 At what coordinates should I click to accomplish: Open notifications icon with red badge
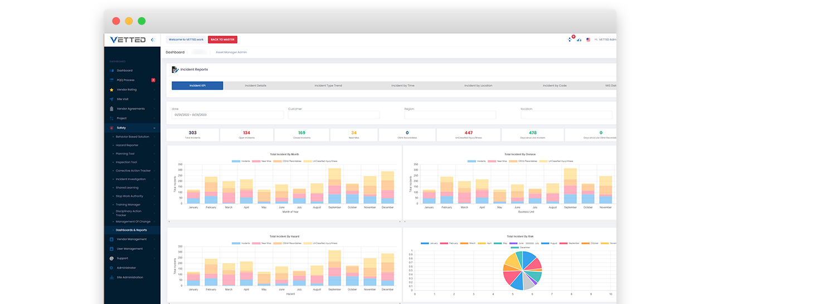570,40
